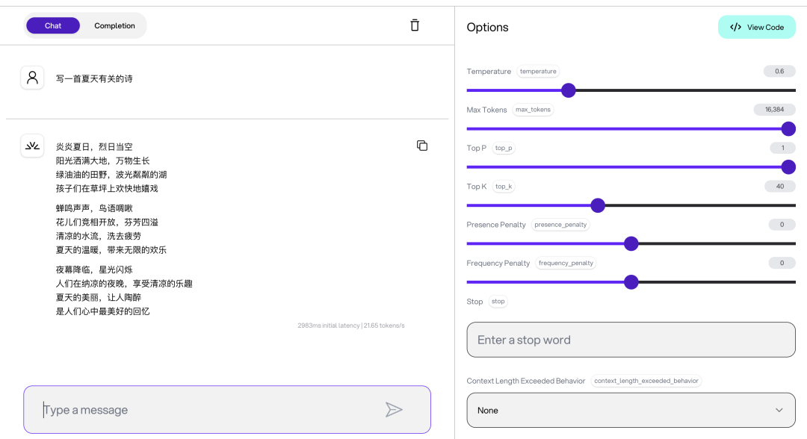
Task: Click the user avatar icon
Action: pos(32,78)
